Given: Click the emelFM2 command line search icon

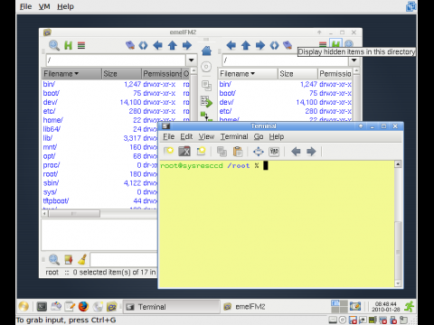Looking at the screenshot, I should coord(54,259).
